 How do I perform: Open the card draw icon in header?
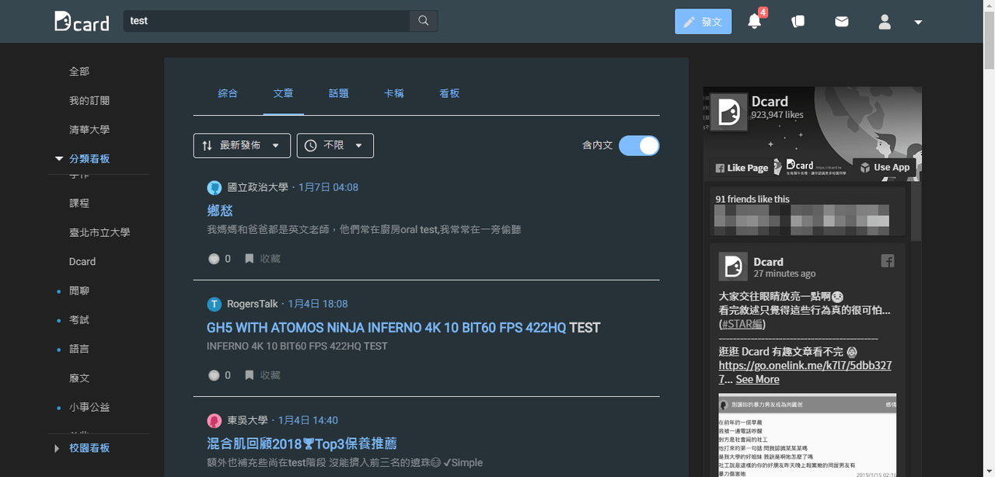point(798,22)
